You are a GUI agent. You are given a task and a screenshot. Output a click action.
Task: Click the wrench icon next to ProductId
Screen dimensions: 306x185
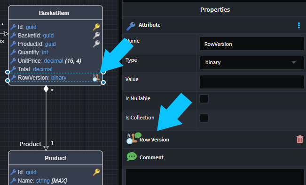point(13,44)
